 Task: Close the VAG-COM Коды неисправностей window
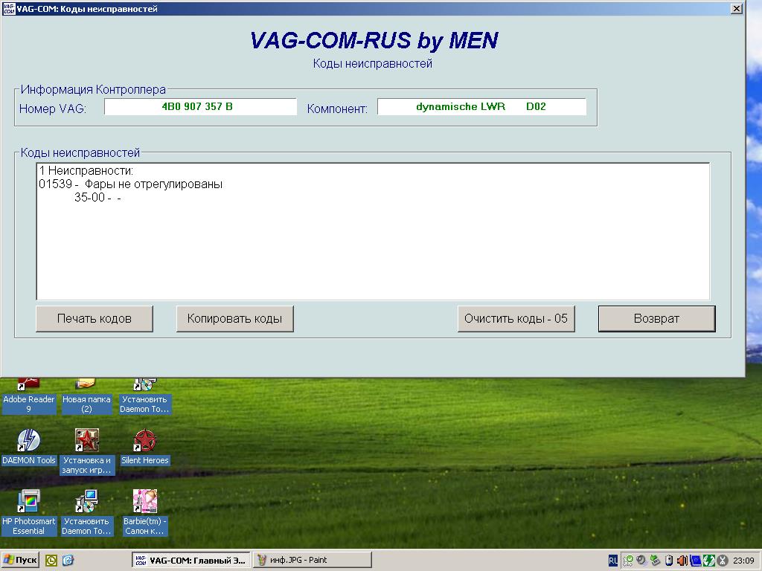(x=736, y=9)
